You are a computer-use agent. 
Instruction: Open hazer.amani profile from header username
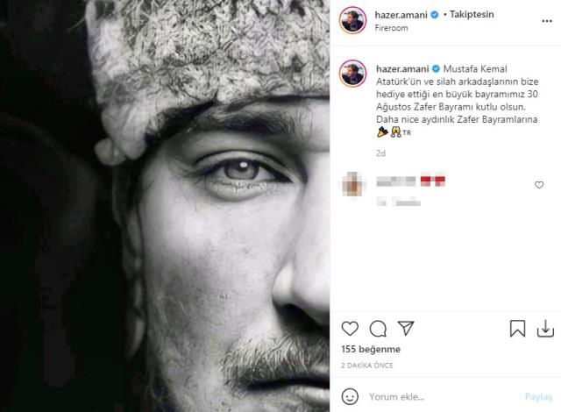click(401, 15)
